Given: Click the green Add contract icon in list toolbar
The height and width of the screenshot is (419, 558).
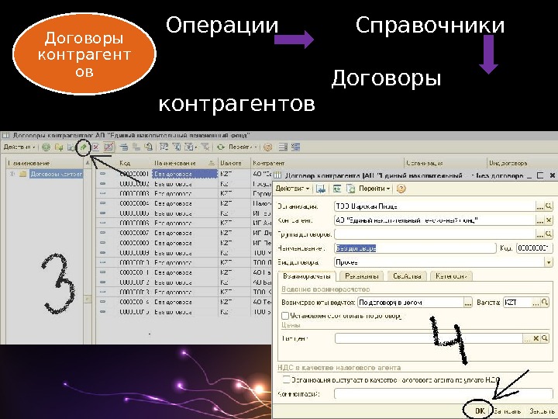Looking at the screenshot, I should 46,147.
